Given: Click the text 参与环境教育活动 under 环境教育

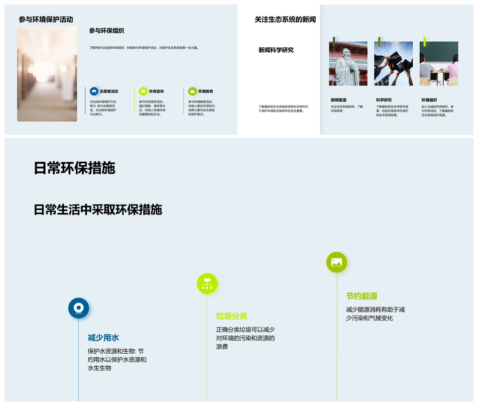Looking at the screenshot, I should (x=202, y=108).
